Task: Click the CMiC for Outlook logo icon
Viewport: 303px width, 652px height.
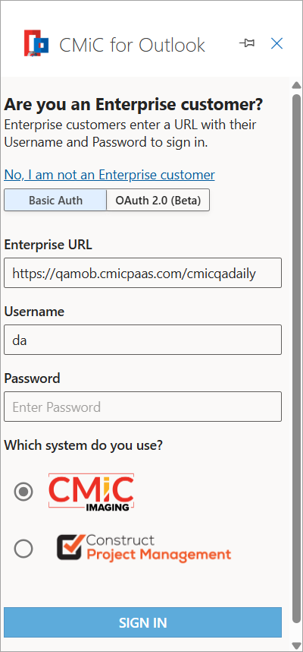Action: pyautogui.click(x=36, y=43)
